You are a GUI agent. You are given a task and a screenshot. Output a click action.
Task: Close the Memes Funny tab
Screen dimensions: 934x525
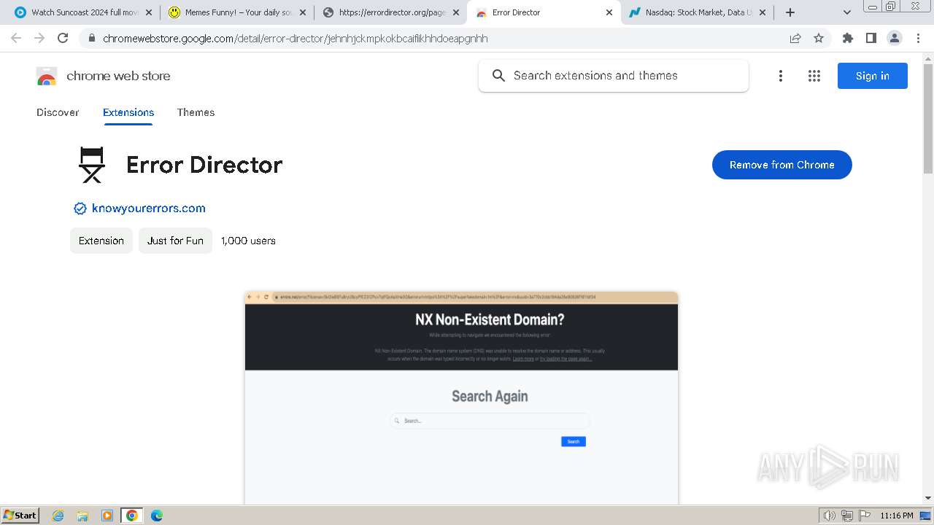coord(303,12)
